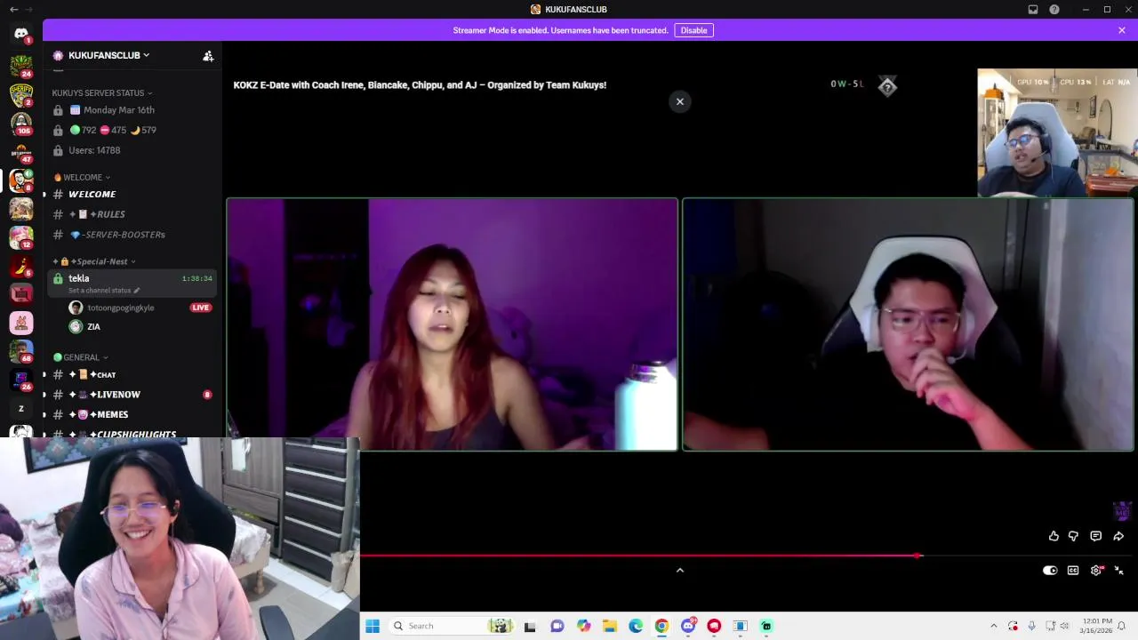Open KUKUFANSCLUB server dropdown menu
The image size is (1138, 640).
(110, 55)
